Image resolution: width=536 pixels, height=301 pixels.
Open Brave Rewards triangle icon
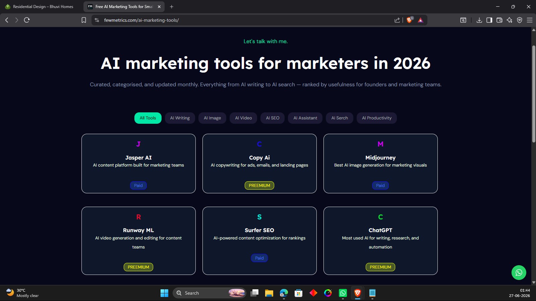pos(421,20)
